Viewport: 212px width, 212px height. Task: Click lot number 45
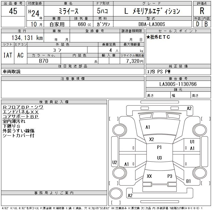(13, 11)
